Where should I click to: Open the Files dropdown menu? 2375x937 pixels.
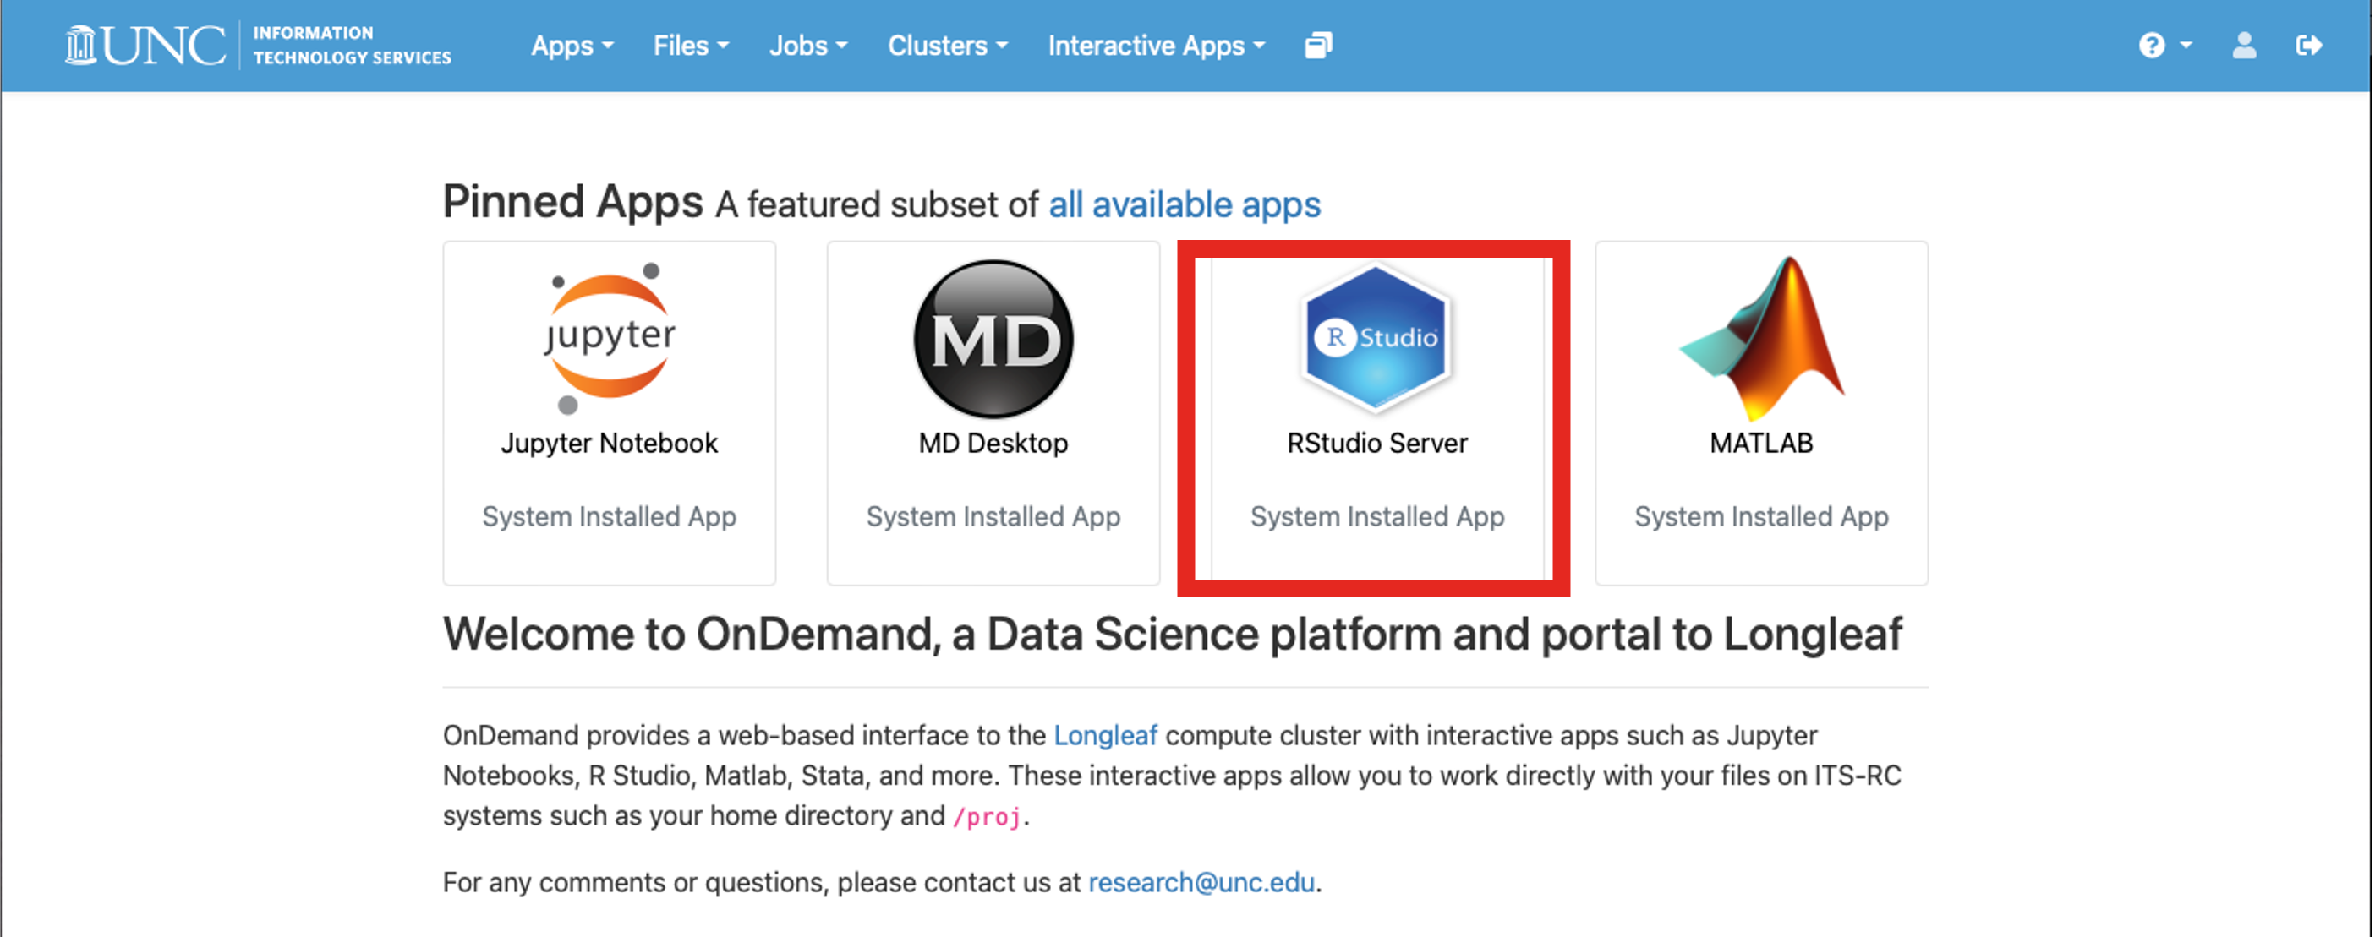[x=691, y=46]
